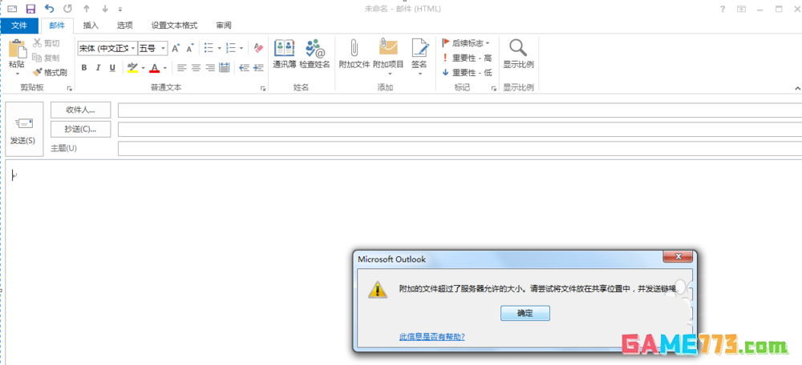Toggle underline formatting
Viewport: 802px width, 365px height.
112,67
